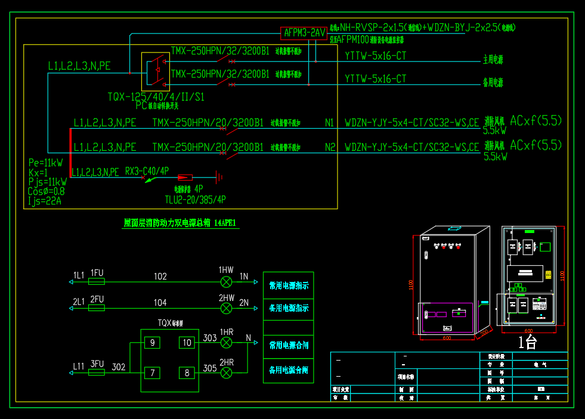
Task: Select the 备用电源 label on the right
Action: 493,82
